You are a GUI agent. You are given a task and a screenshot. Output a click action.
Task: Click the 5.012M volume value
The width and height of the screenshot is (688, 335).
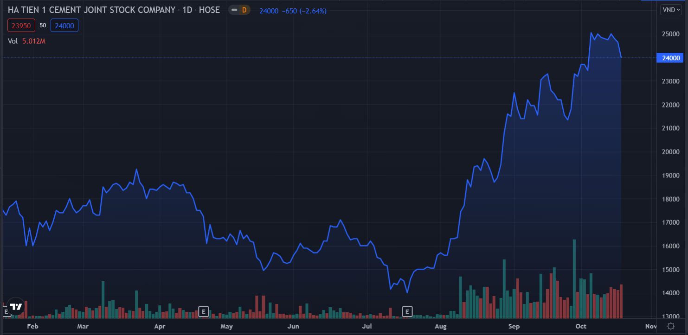34,41
